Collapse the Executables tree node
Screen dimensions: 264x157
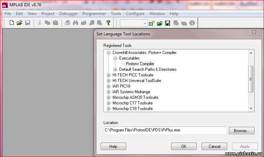[115, 58]
